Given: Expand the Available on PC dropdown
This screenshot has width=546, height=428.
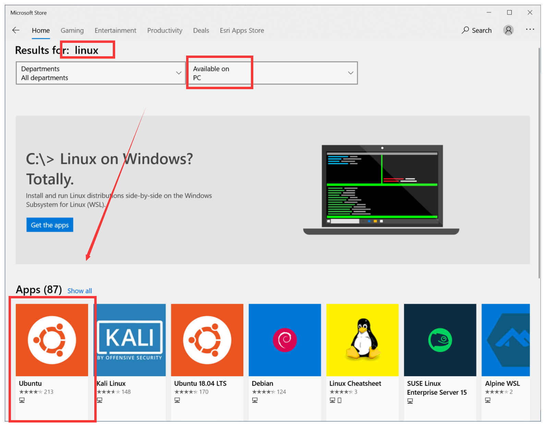Looking at the screenshot, I should coord(273,73).
